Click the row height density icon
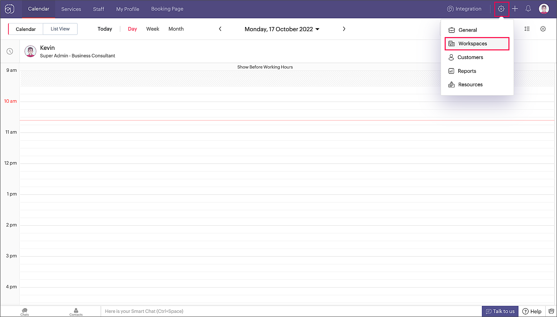 pyautogui.click(x=527, y=29)
